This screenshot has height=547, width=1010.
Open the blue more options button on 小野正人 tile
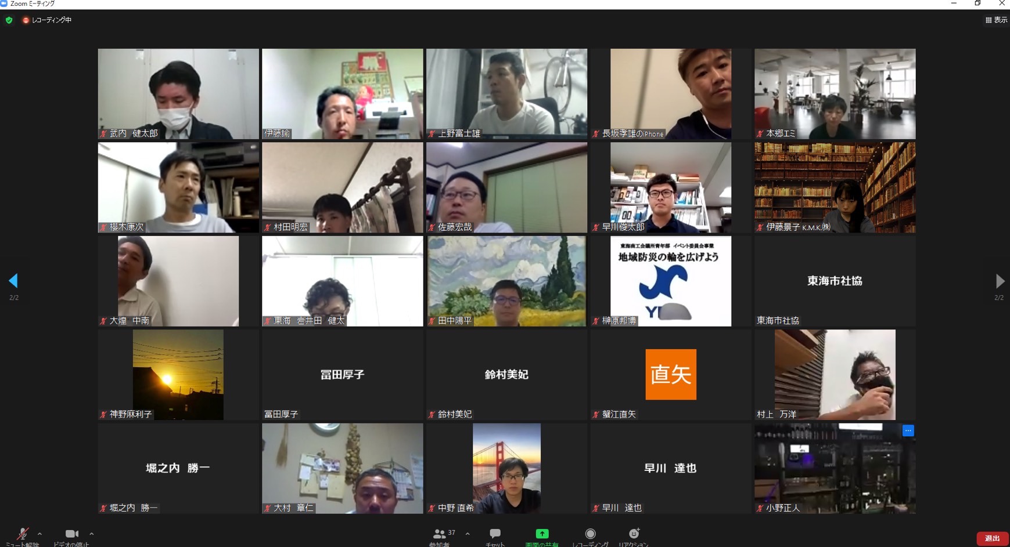pyautogui.click(x=908, y=430)
